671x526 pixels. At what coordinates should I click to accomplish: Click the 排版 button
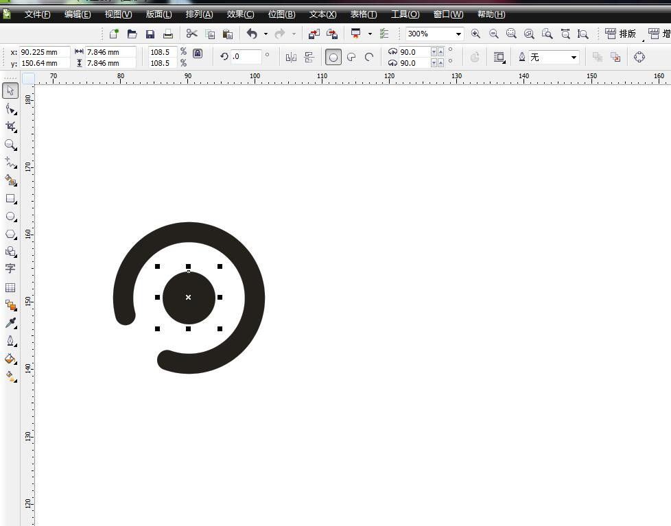620,34
